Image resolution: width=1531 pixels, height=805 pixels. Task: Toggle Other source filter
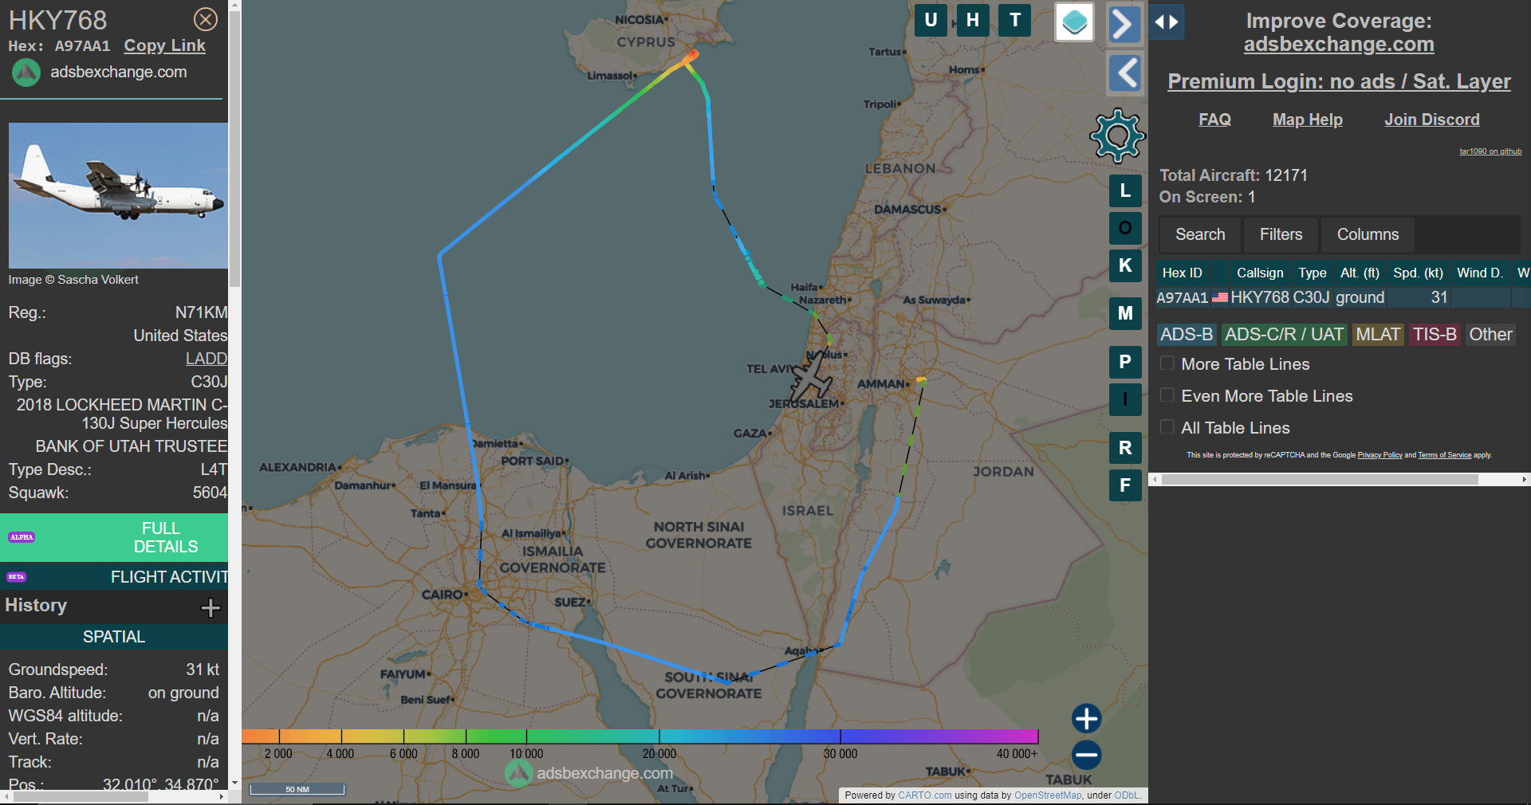[x=1490, y=335]
